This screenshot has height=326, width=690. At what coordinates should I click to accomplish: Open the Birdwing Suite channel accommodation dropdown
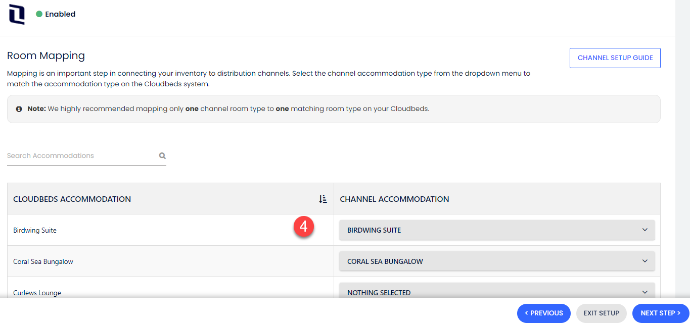tap(497, 230)
